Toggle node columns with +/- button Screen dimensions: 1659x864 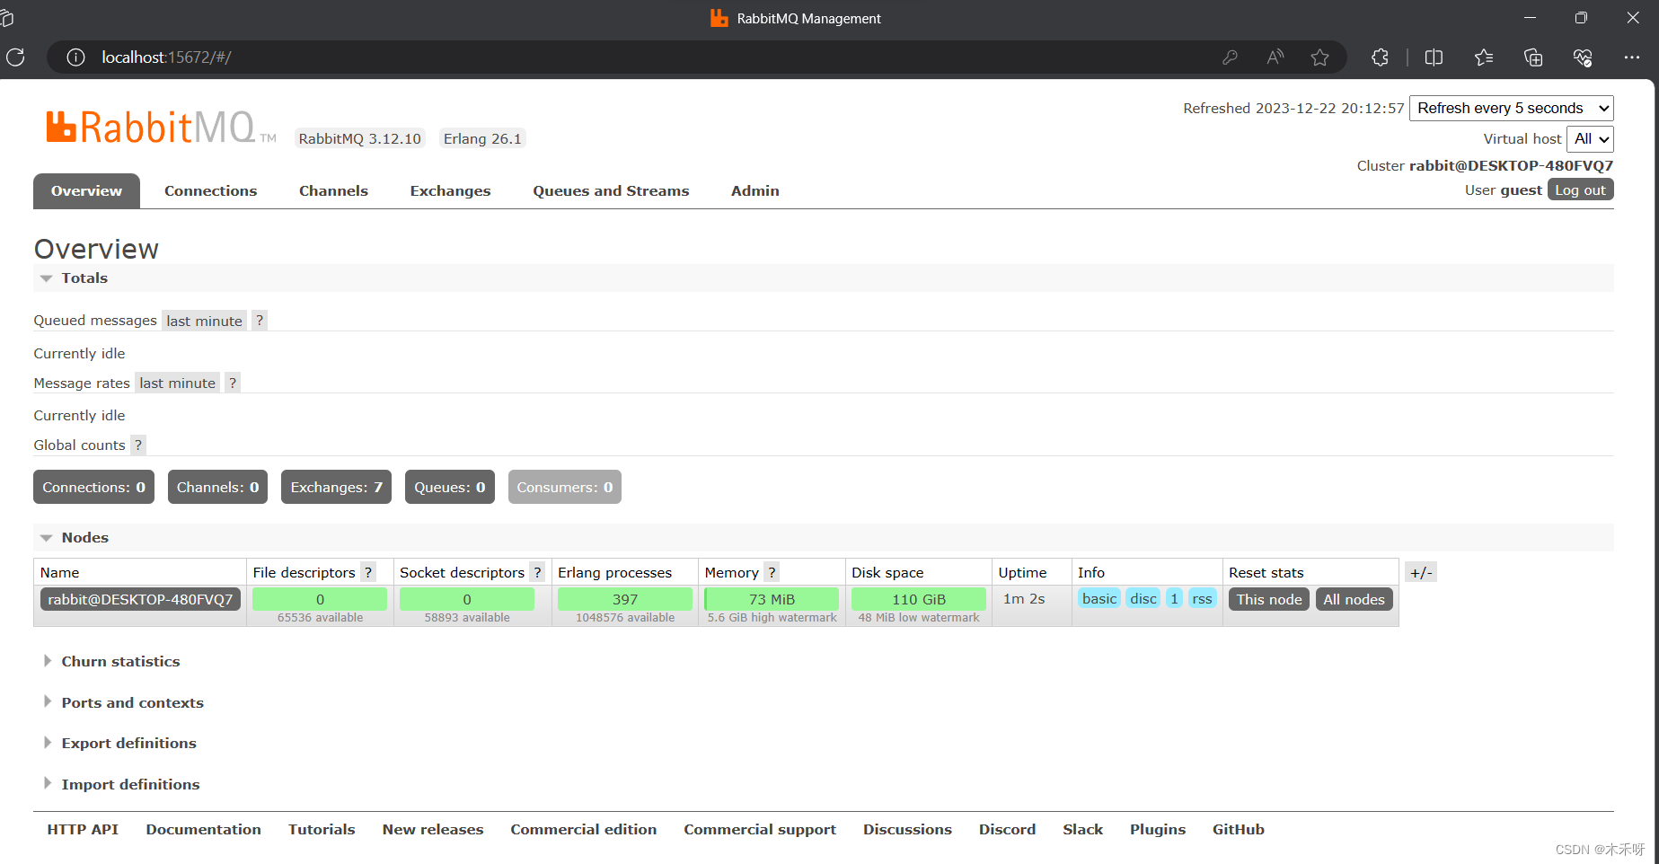[1421, 572]
